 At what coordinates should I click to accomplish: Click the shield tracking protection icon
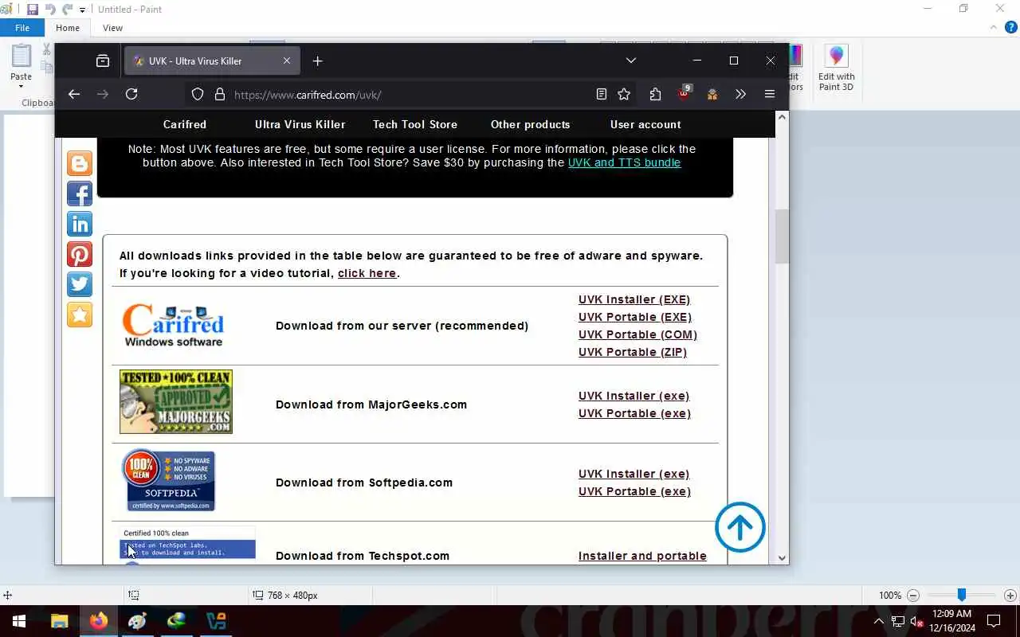(x=198, y=94)
